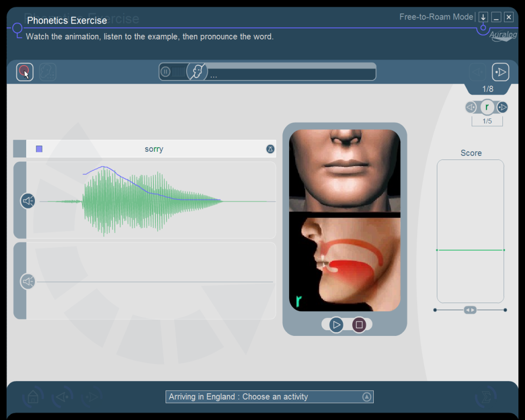525x420 pixels.
Task: Click the Free-to-Roam Mode label
Action: click(x=436, y=17)
